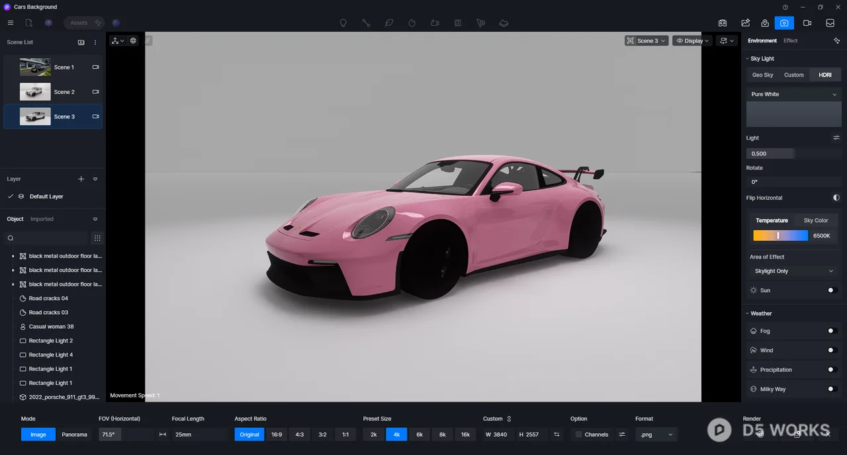The height and width of the screenshot is (455, 847).
Task: Toggle Flip Horizontal switch
Action: 836,198
